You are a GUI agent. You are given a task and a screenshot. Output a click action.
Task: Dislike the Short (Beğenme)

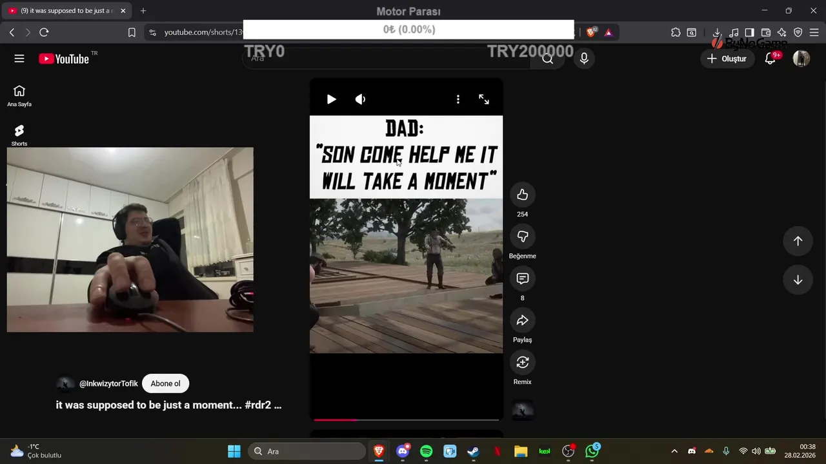pyautogui.click(x=523, y=237)
